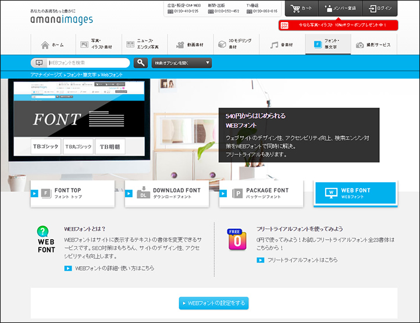The image size is (420, 323).
Task: Click the monitor FONT hero image
Action: click(x=79, y=118)
